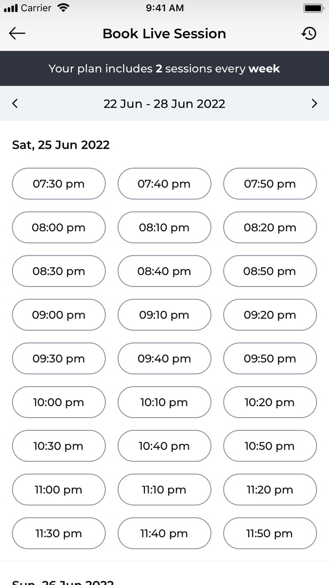This screenshot has width=329, height=585.
Task: Choose the 08:50 pm time slot
Action: point(270,271)
